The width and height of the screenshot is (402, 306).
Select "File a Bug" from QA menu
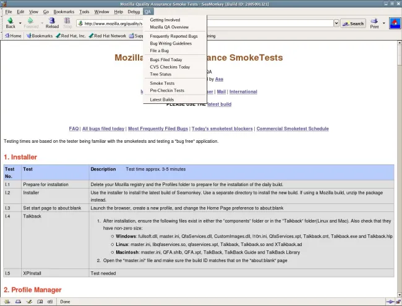click(160, 50)
